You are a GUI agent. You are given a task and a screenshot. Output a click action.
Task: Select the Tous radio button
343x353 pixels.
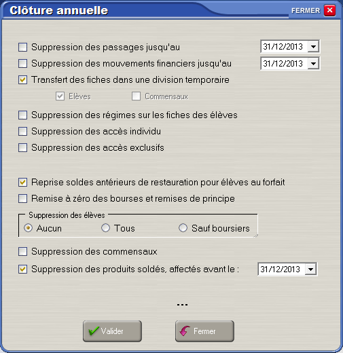105,228
